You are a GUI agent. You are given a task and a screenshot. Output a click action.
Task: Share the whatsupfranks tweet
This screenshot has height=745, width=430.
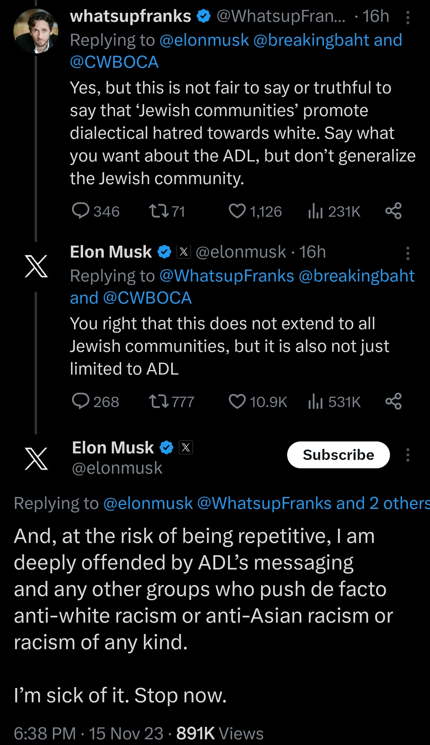393,211
